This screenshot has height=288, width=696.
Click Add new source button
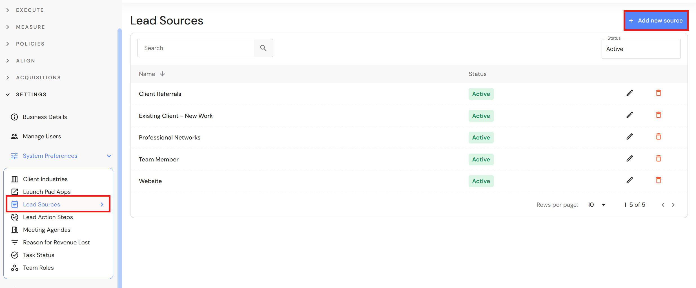pyautogui.click(x=656, y=21)
